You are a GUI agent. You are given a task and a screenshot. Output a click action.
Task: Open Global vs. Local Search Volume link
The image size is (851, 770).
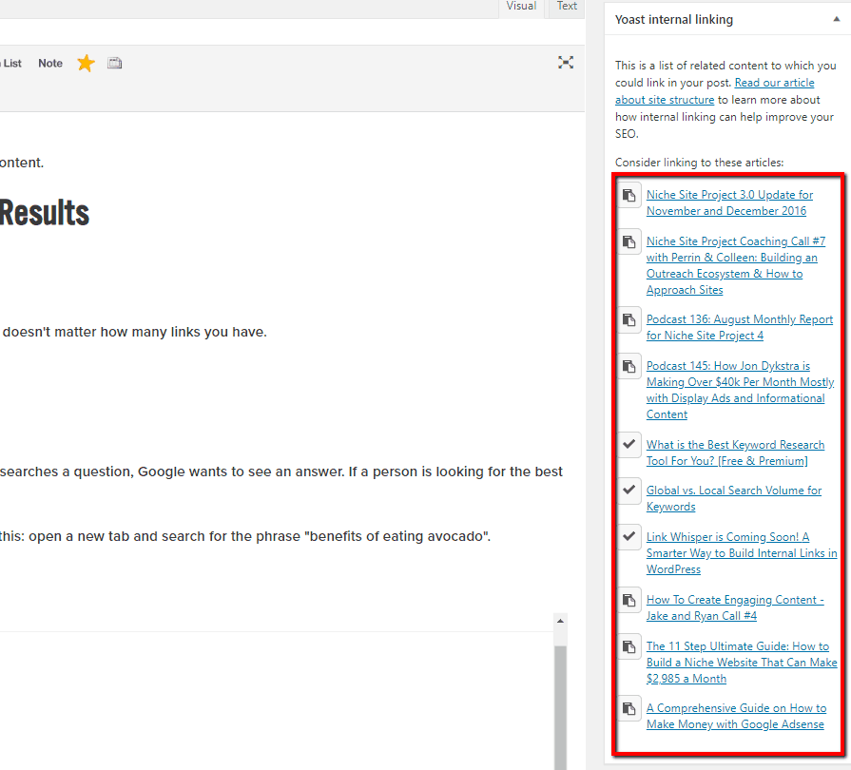[734, 498]
